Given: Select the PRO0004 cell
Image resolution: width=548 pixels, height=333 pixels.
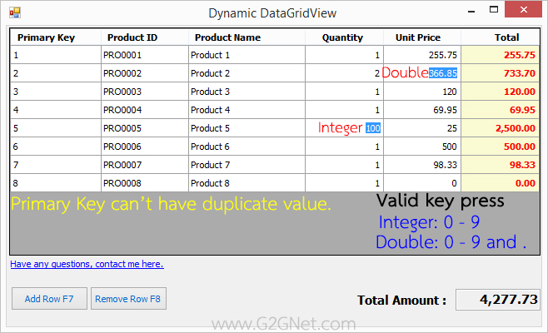Looking at the screenshot, I should (145, 110).
